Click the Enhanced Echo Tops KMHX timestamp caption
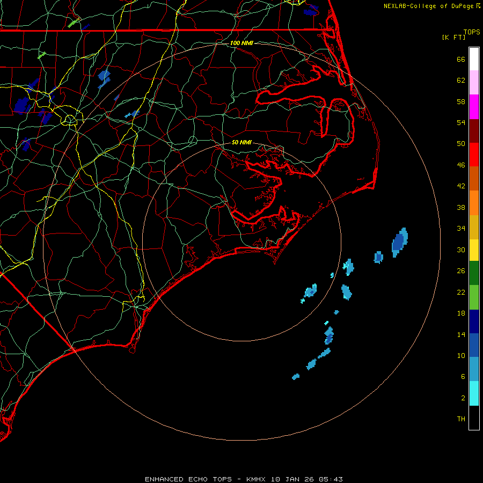This screenshot has width=483, height=483. pos(244,479)
